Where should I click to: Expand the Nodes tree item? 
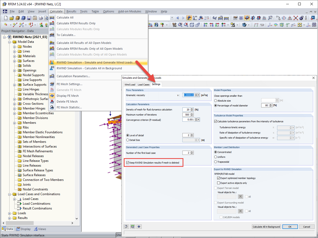pyautogui.click(x=15, y=47)
